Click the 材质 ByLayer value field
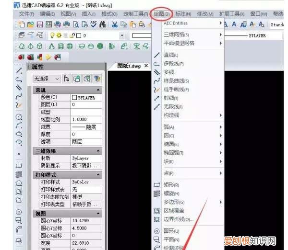This screenshot has height=250, width=288. click(x=86, y=158)
